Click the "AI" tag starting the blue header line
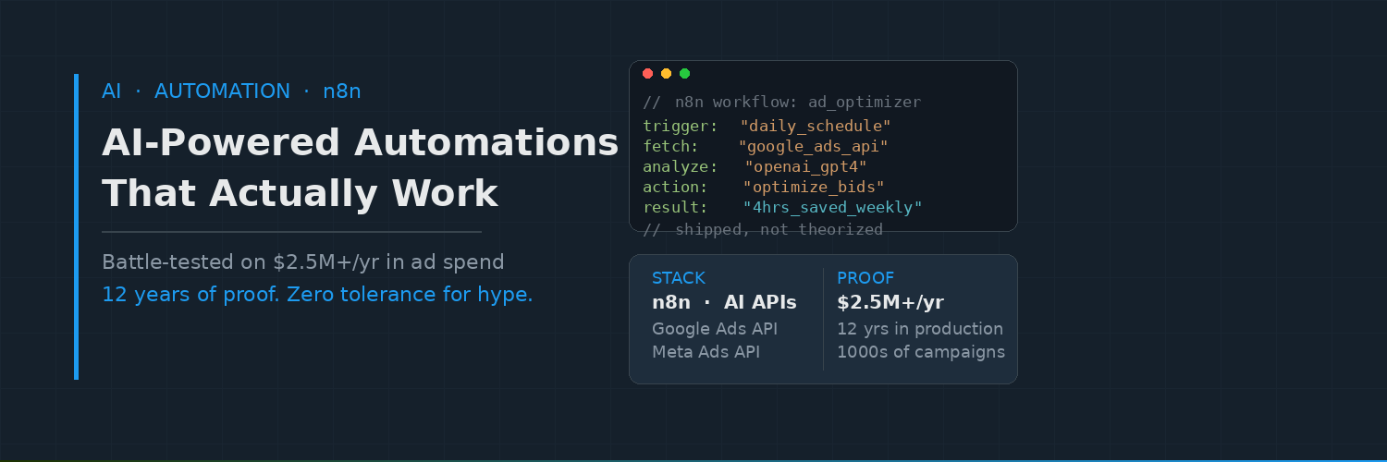The width and height of the screenshot is (1387, 462). 111,91
